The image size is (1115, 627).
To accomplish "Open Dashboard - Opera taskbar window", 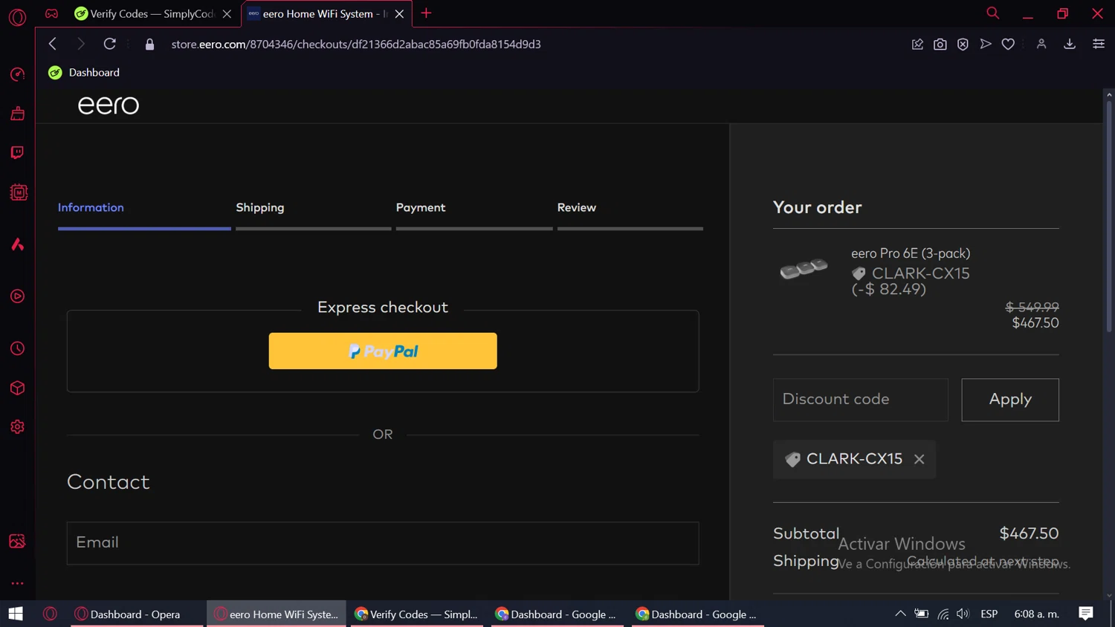I will click(137, 614).
